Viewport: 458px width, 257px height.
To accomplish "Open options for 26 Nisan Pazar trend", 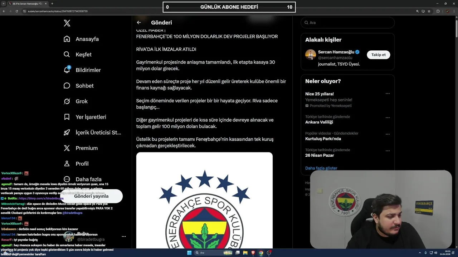I will point(388,151).
